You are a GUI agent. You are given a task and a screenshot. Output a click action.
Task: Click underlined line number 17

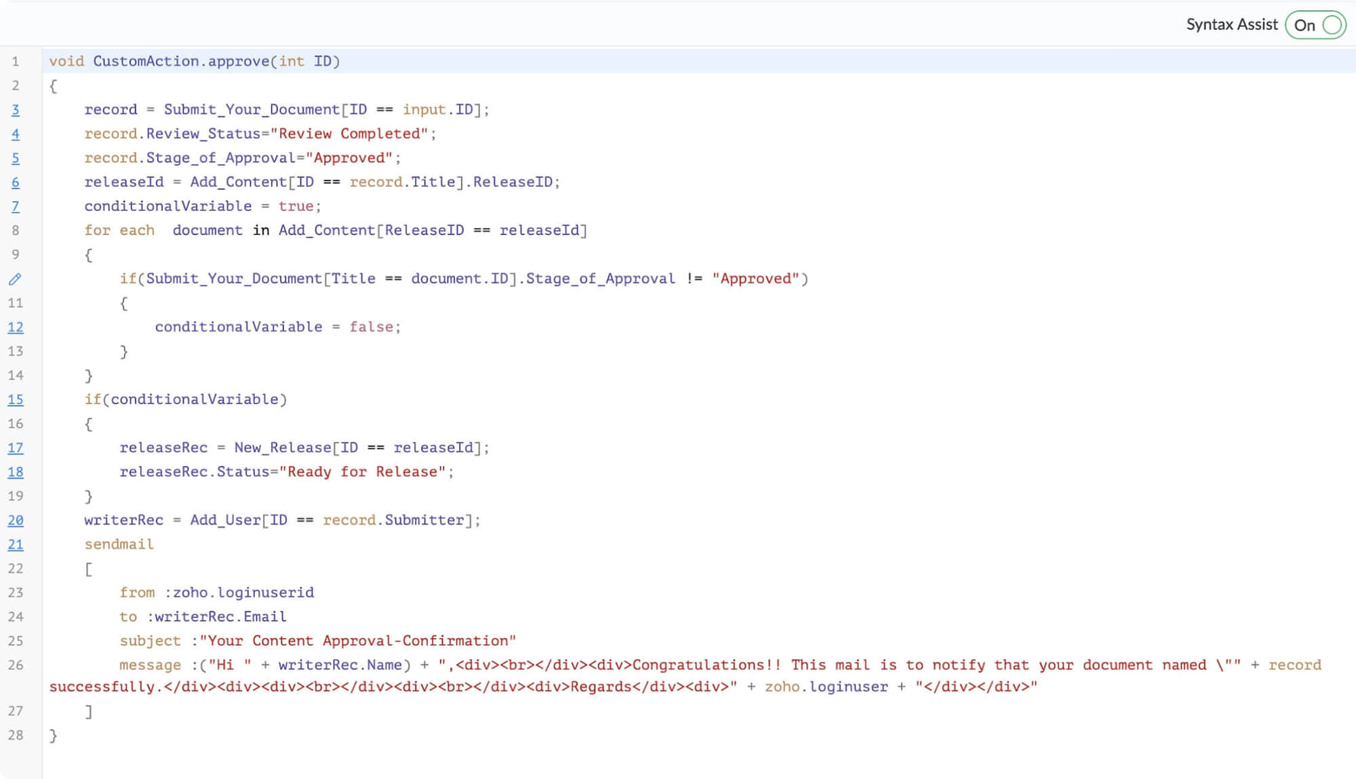(15, 448)
